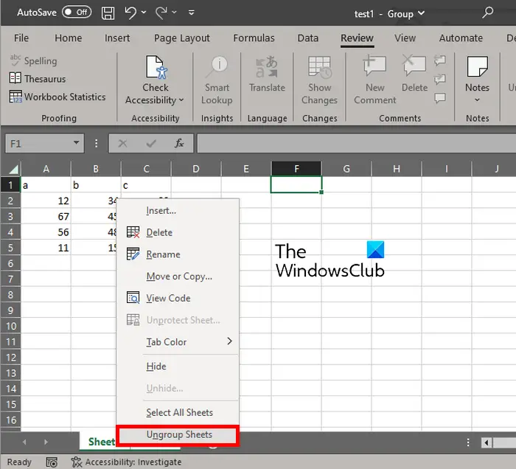Click the Rename sheet icon in context menu
Image resolution: width=516 pixels, height=469 pixels.
coord(133,254)
